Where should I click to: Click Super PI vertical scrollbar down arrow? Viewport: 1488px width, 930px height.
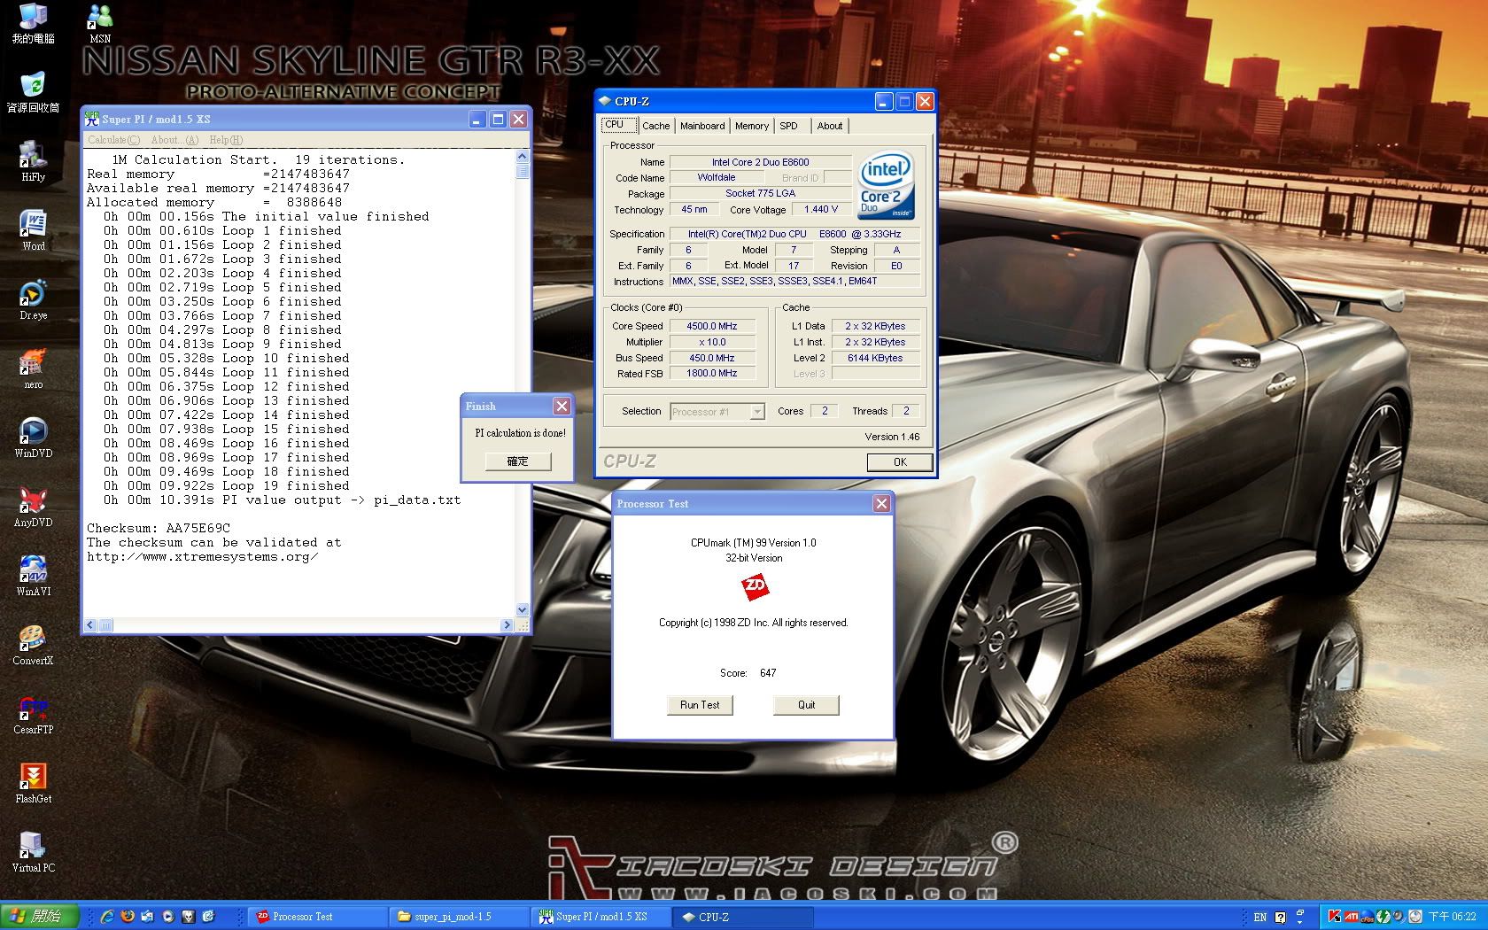[522, 609]
